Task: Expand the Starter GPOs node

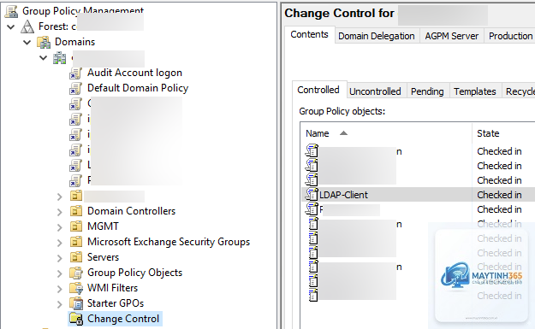Action: tap(59, 304)
